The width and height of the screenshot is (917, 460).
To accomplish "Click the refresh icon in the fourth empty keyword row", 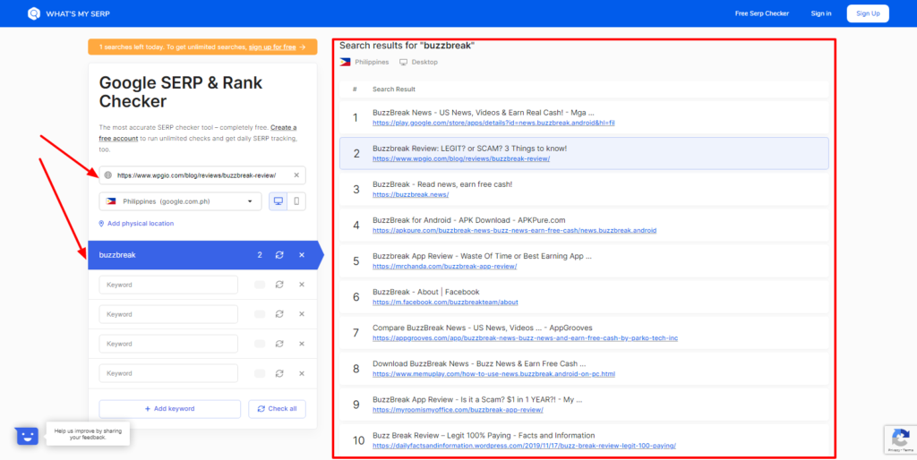I will tap(279, 373).
